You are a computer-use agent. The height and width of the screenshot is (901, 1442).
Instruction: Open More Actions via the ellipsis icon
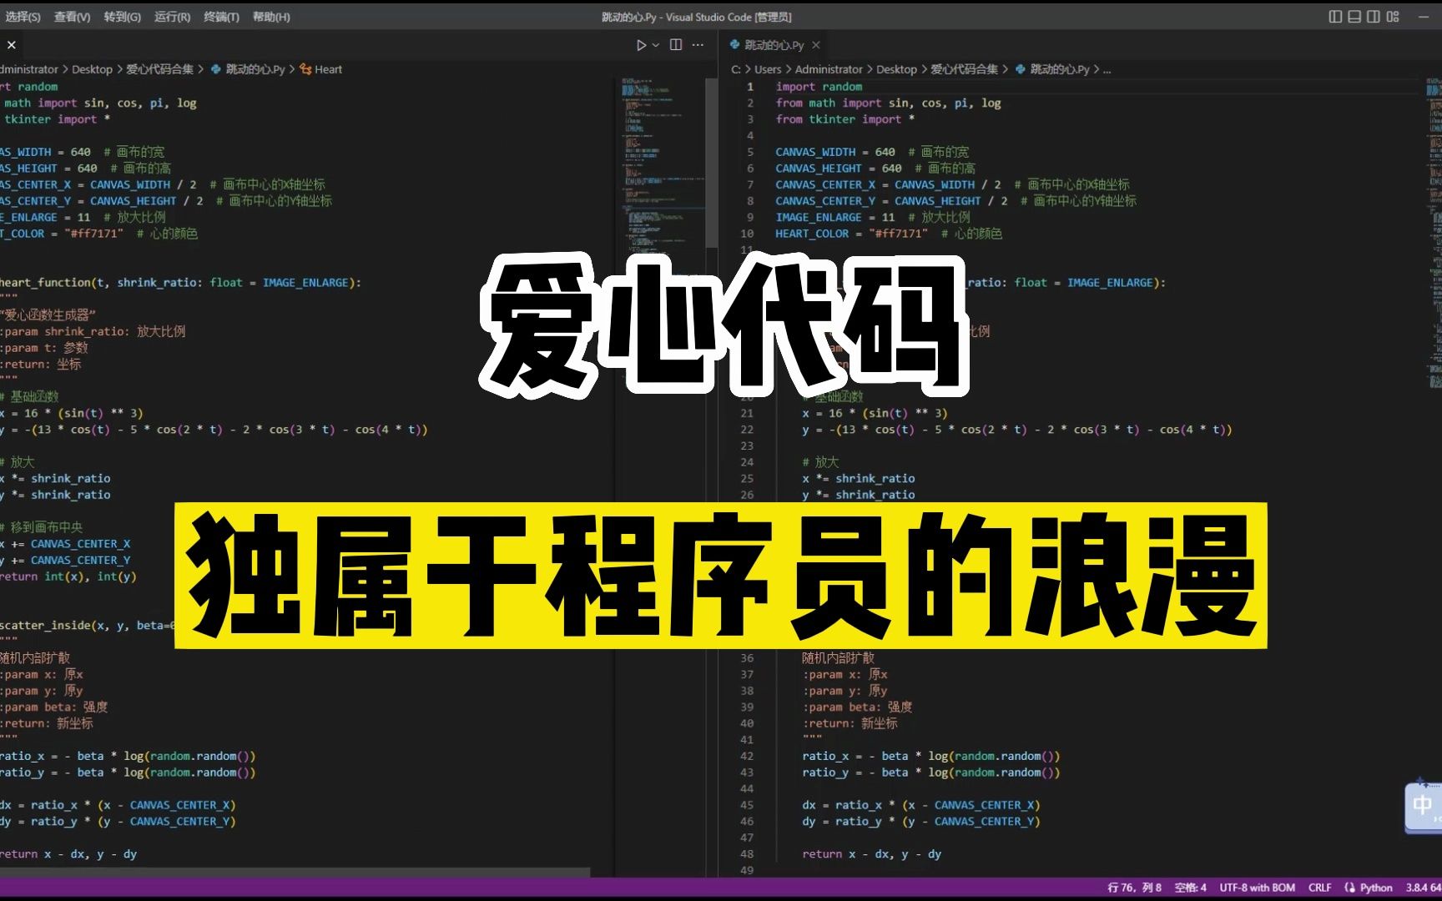pyautogui.click(x=698, y=45)
